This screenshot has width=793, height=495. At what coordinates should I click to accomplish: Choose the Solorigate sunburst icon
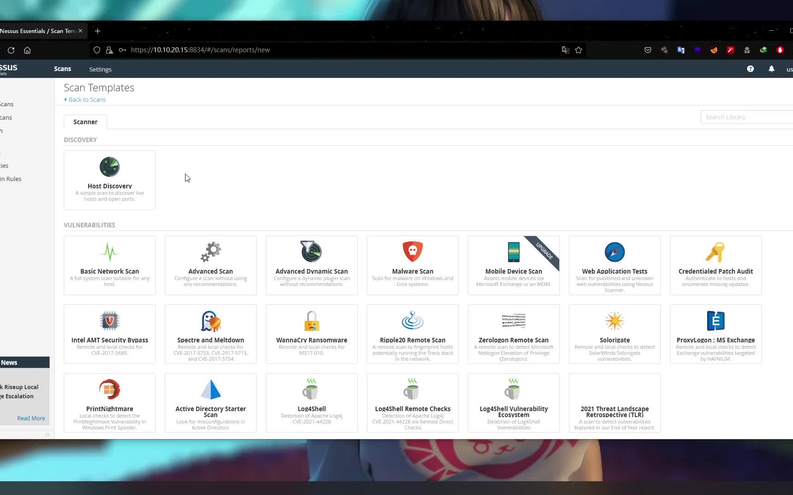click(x=615, y=320)
